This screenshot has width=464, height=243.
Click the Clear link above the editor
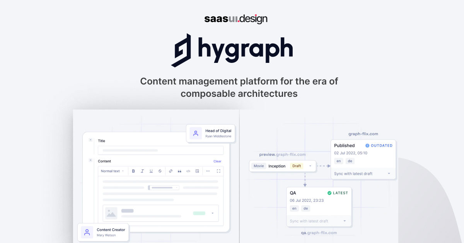point(217,161)
